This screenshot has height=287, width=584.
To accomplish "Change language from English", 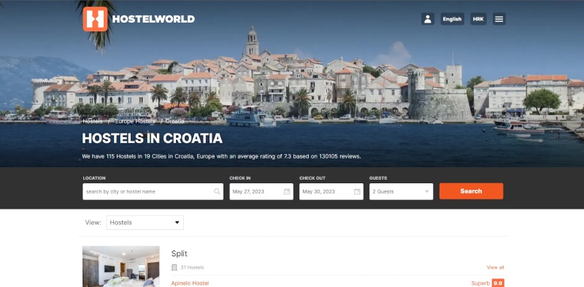I will coord(452,19).
